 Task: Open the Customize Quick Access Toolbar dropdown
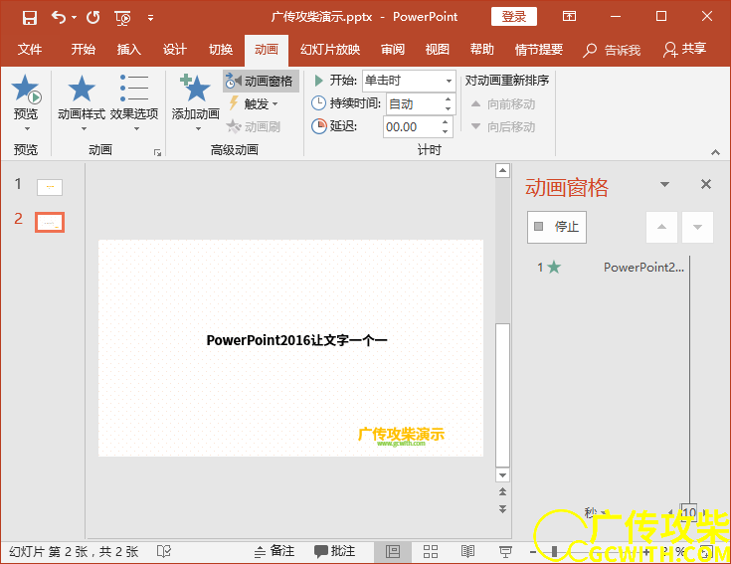(x=150, y=18)
